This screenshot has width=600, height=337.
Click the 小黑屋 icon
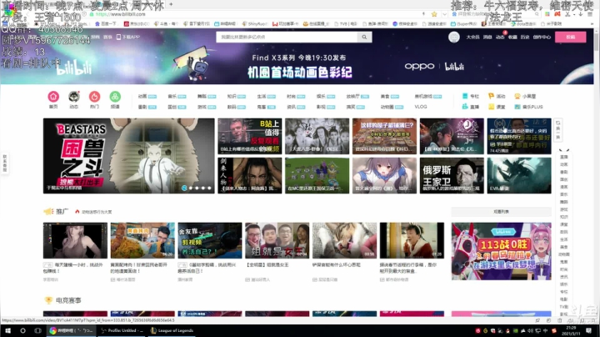click(517, 96)
